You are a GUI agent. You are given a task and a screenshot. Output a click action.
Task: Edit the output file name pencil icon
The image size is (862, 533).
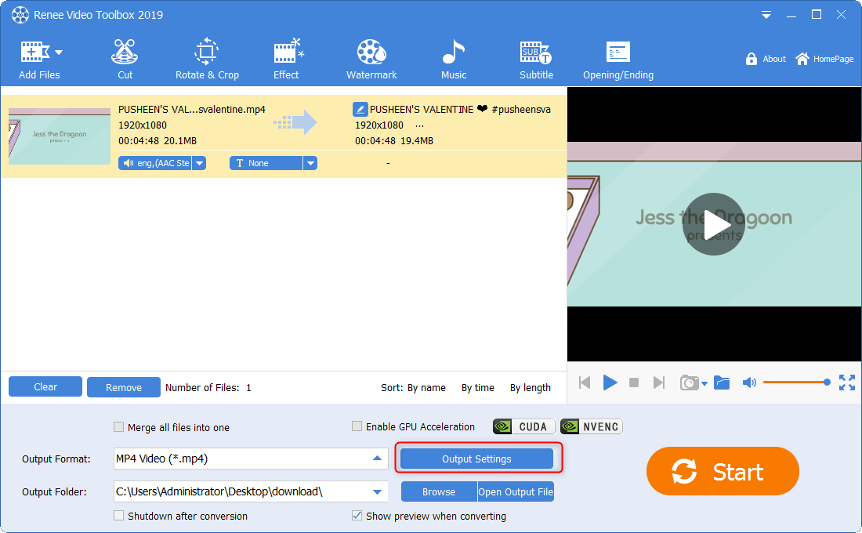360,110
